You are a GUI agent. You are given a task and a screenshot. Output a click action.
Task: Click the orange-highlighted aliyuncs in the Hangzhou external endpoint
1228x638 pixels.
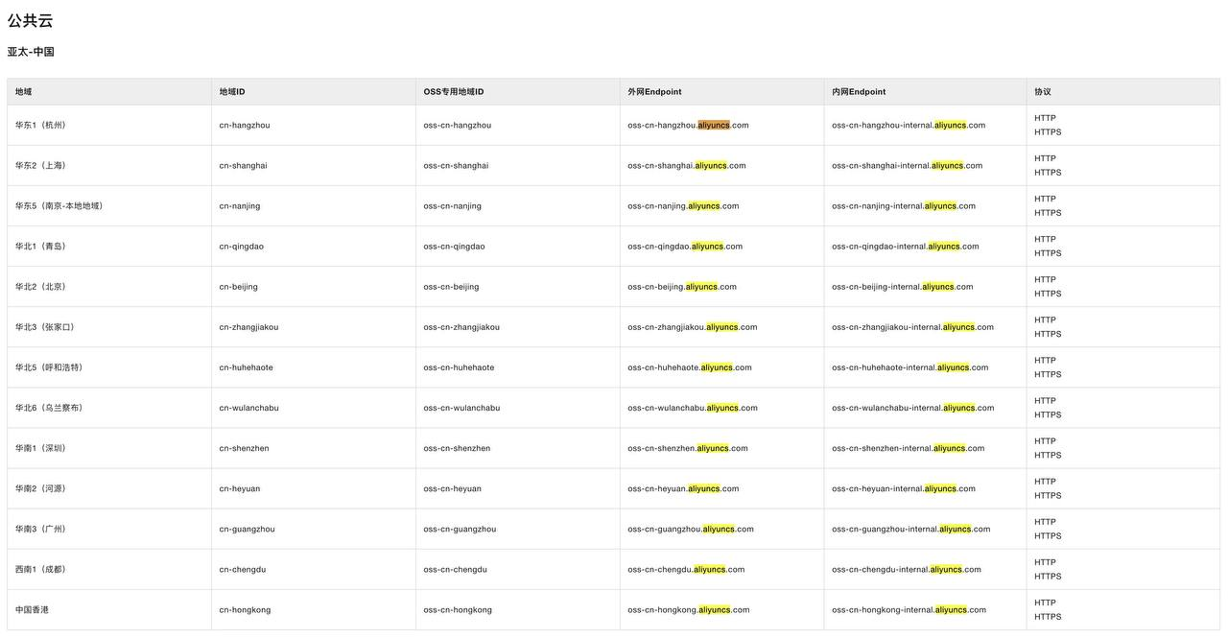713,125
